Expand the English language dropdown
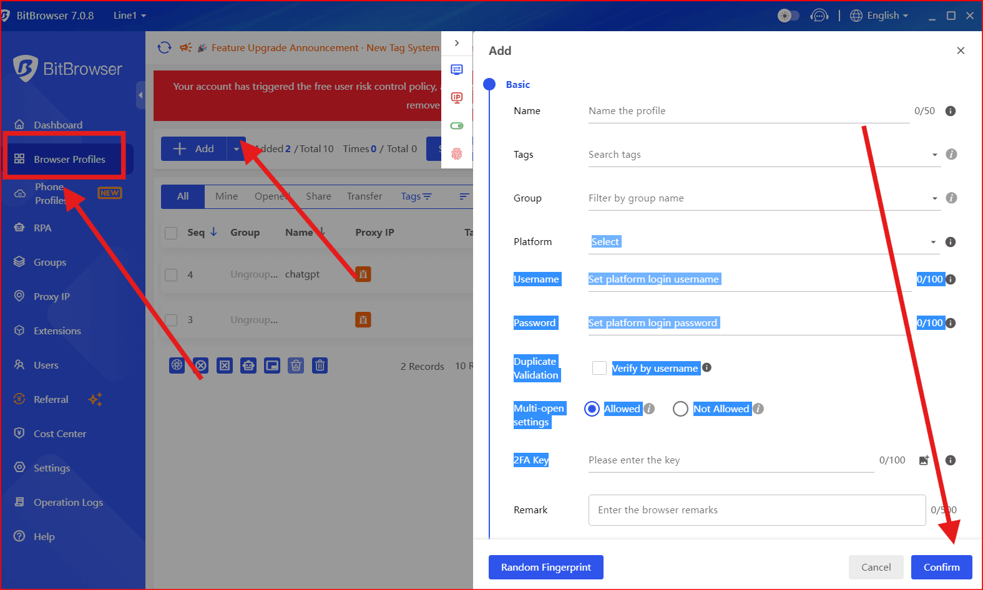The image size is (983, 590). [x=880, y=16]
